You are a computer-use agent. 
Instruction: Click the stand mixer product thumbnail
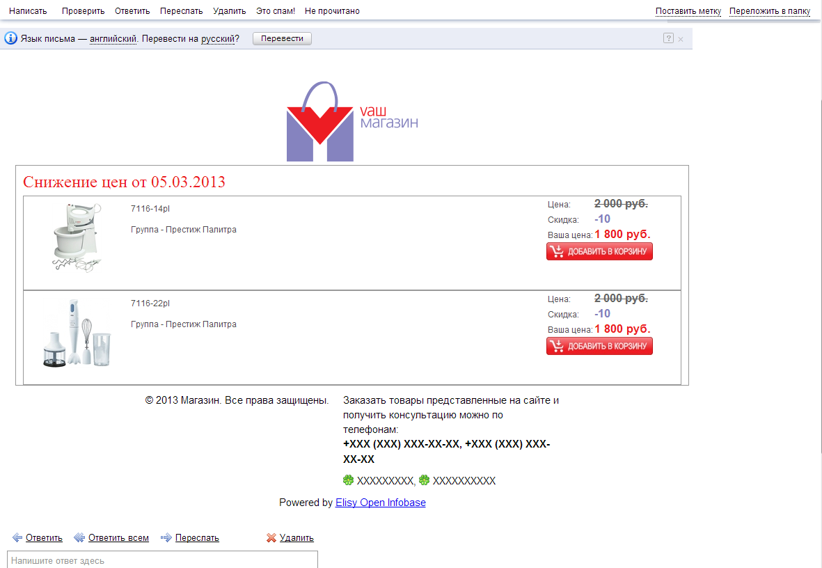[x=77, y=237]
